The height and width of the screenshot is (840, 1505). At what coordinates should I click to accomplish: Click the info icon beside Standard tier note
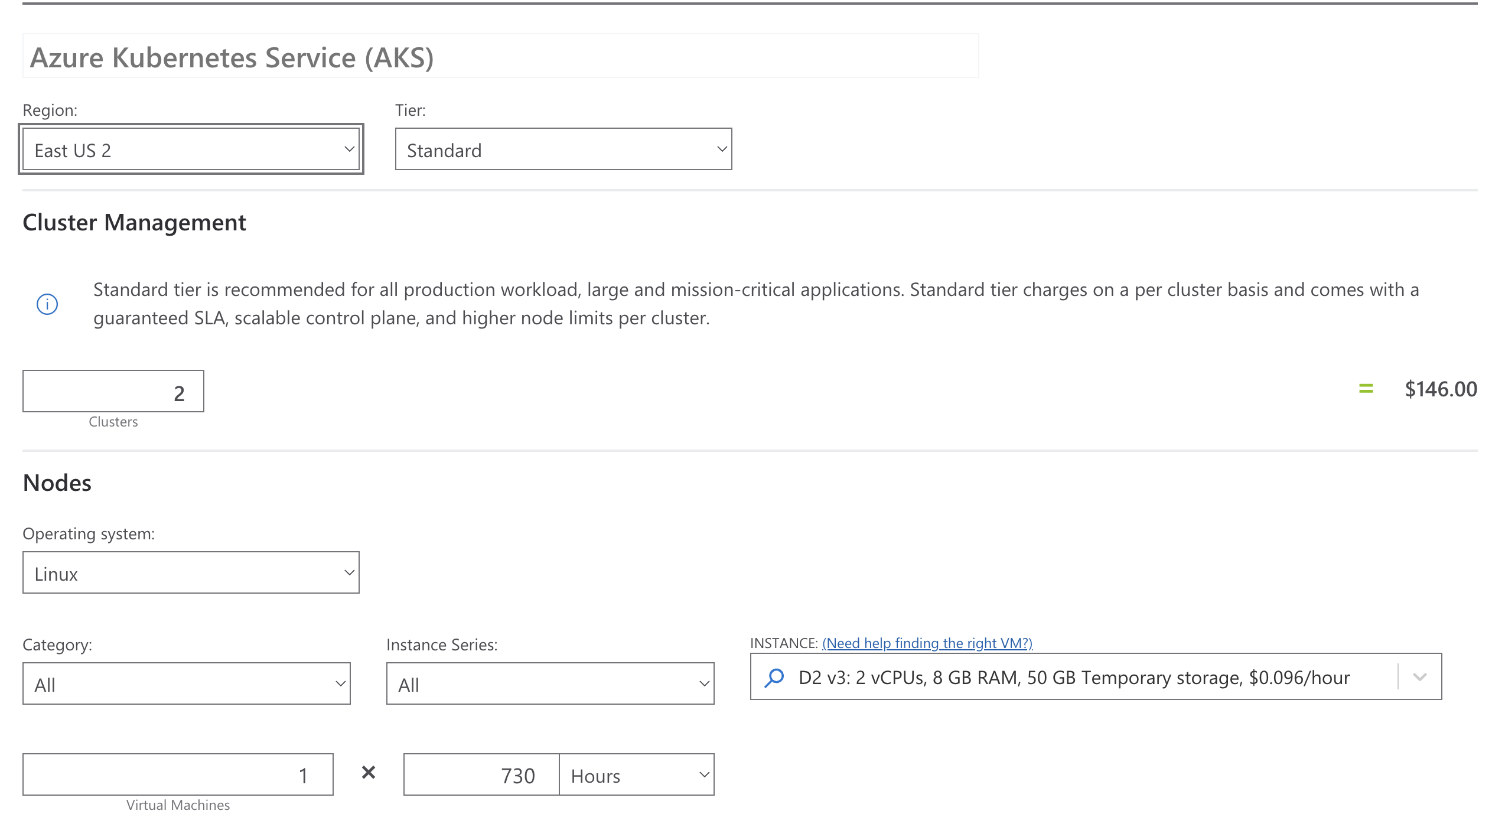(47, 304)
